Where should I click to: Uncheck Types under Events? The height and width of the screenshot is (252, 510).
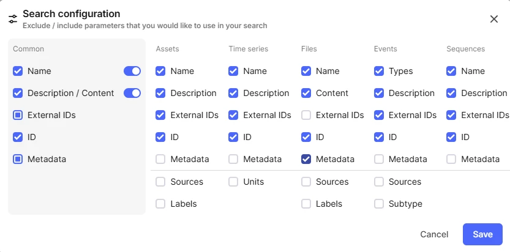(x=379, y=71)
